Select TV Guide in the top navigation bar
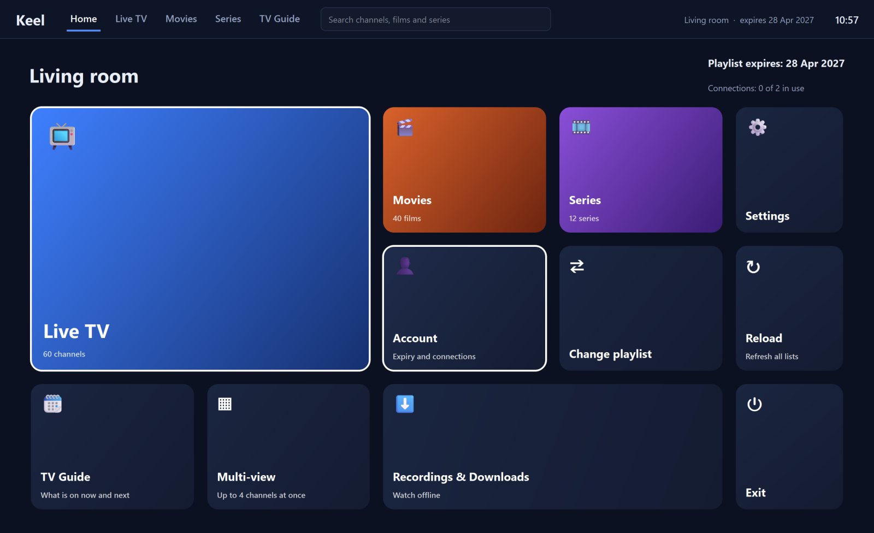874x533 pixels. tap(280, 19)
